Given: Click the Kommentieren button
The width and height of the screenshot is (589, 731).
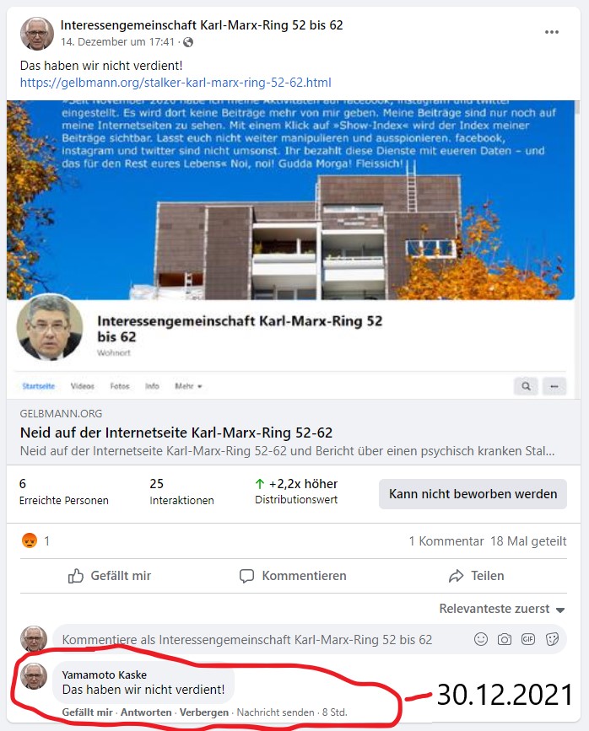Looking at the screenshot, I should tap(293, 576).
